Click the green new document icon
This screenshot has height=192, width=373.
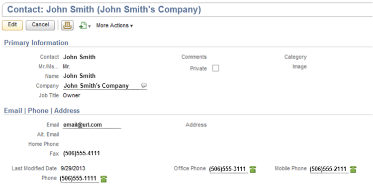tap(83, 25)
